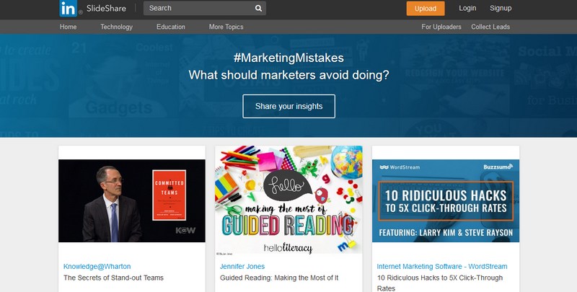This screenshot has height=292, width=577.
Task: Focus the Search input field
Action: pos(205,8)
